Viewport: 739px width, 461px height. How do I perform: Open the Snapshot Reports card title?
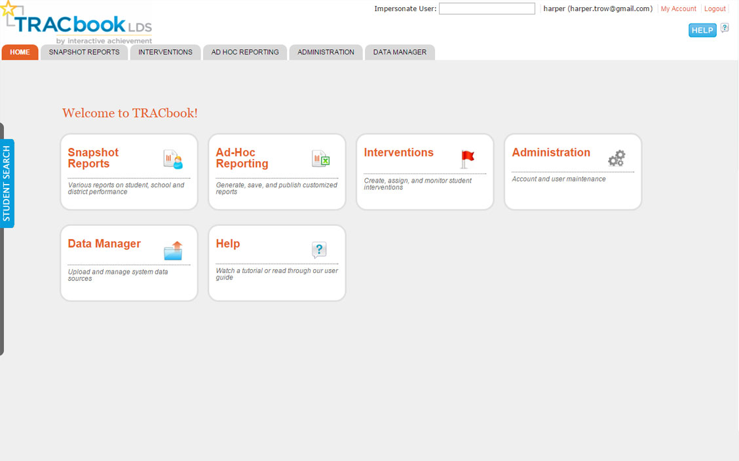coord(93,158)
